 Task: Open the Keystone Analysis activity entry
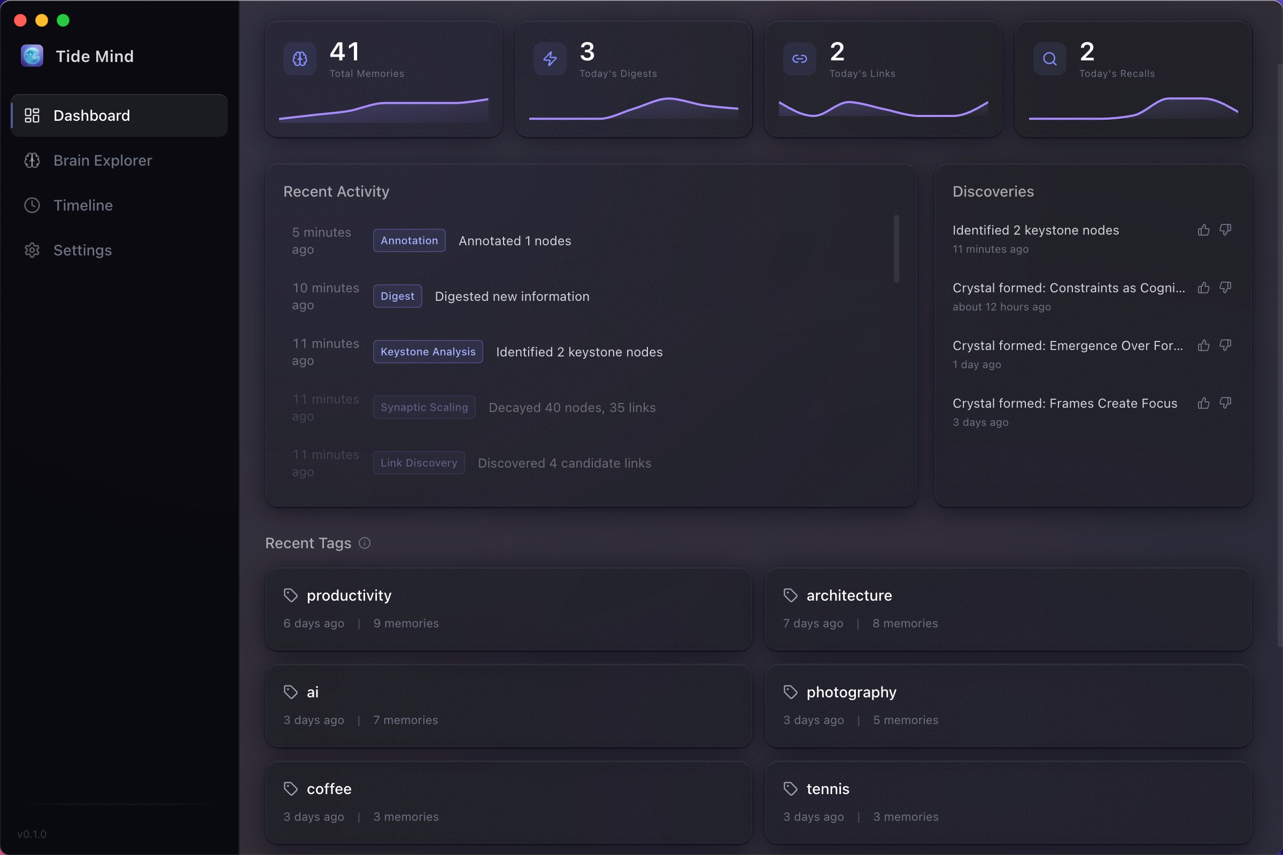pos(428,352)
